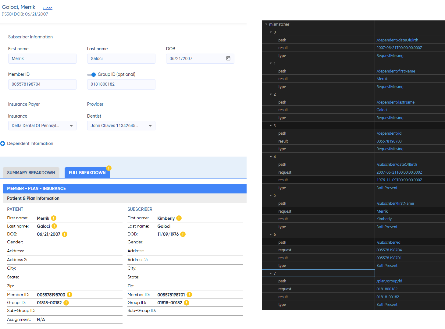Click warning icon next to subscriber name Kimberly
The image size is (445, 329).
pos(179,218)
